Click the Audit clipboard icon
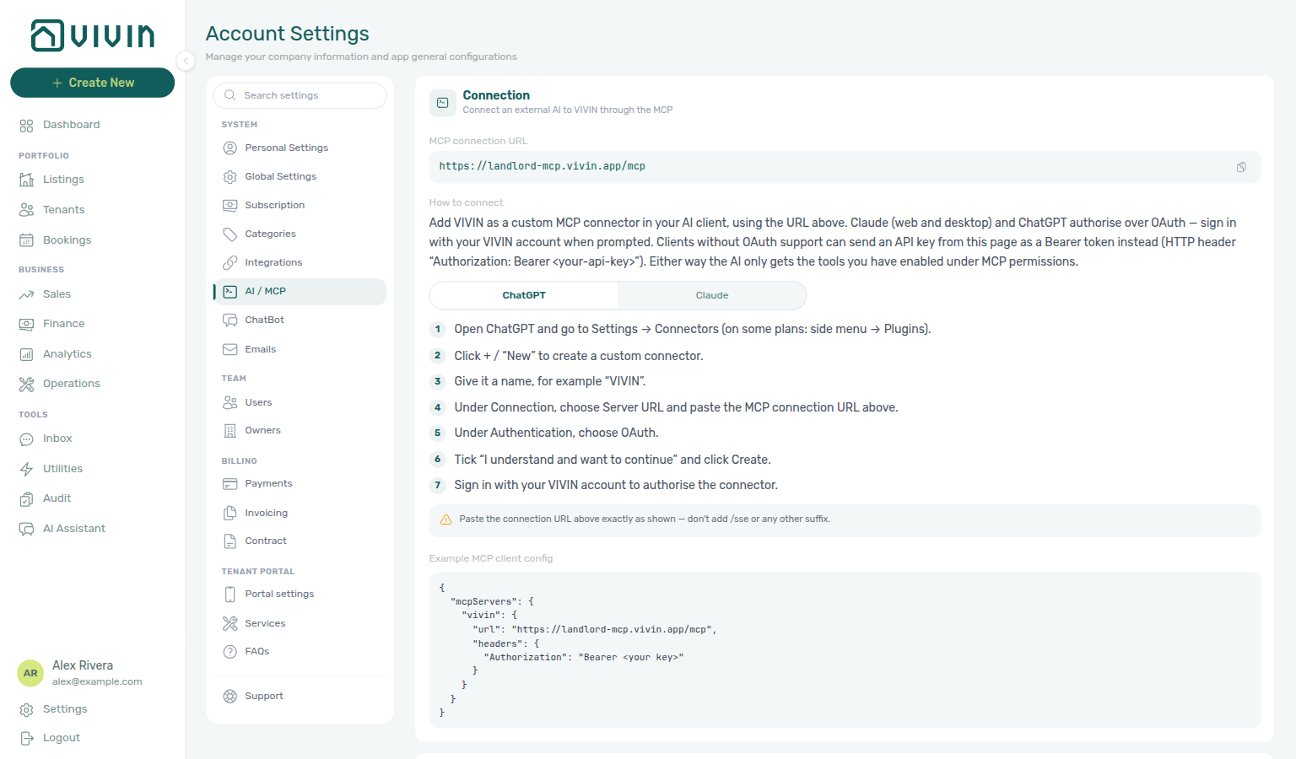Viewport: 1296px width, 759px height. click(x=26, y=498)
